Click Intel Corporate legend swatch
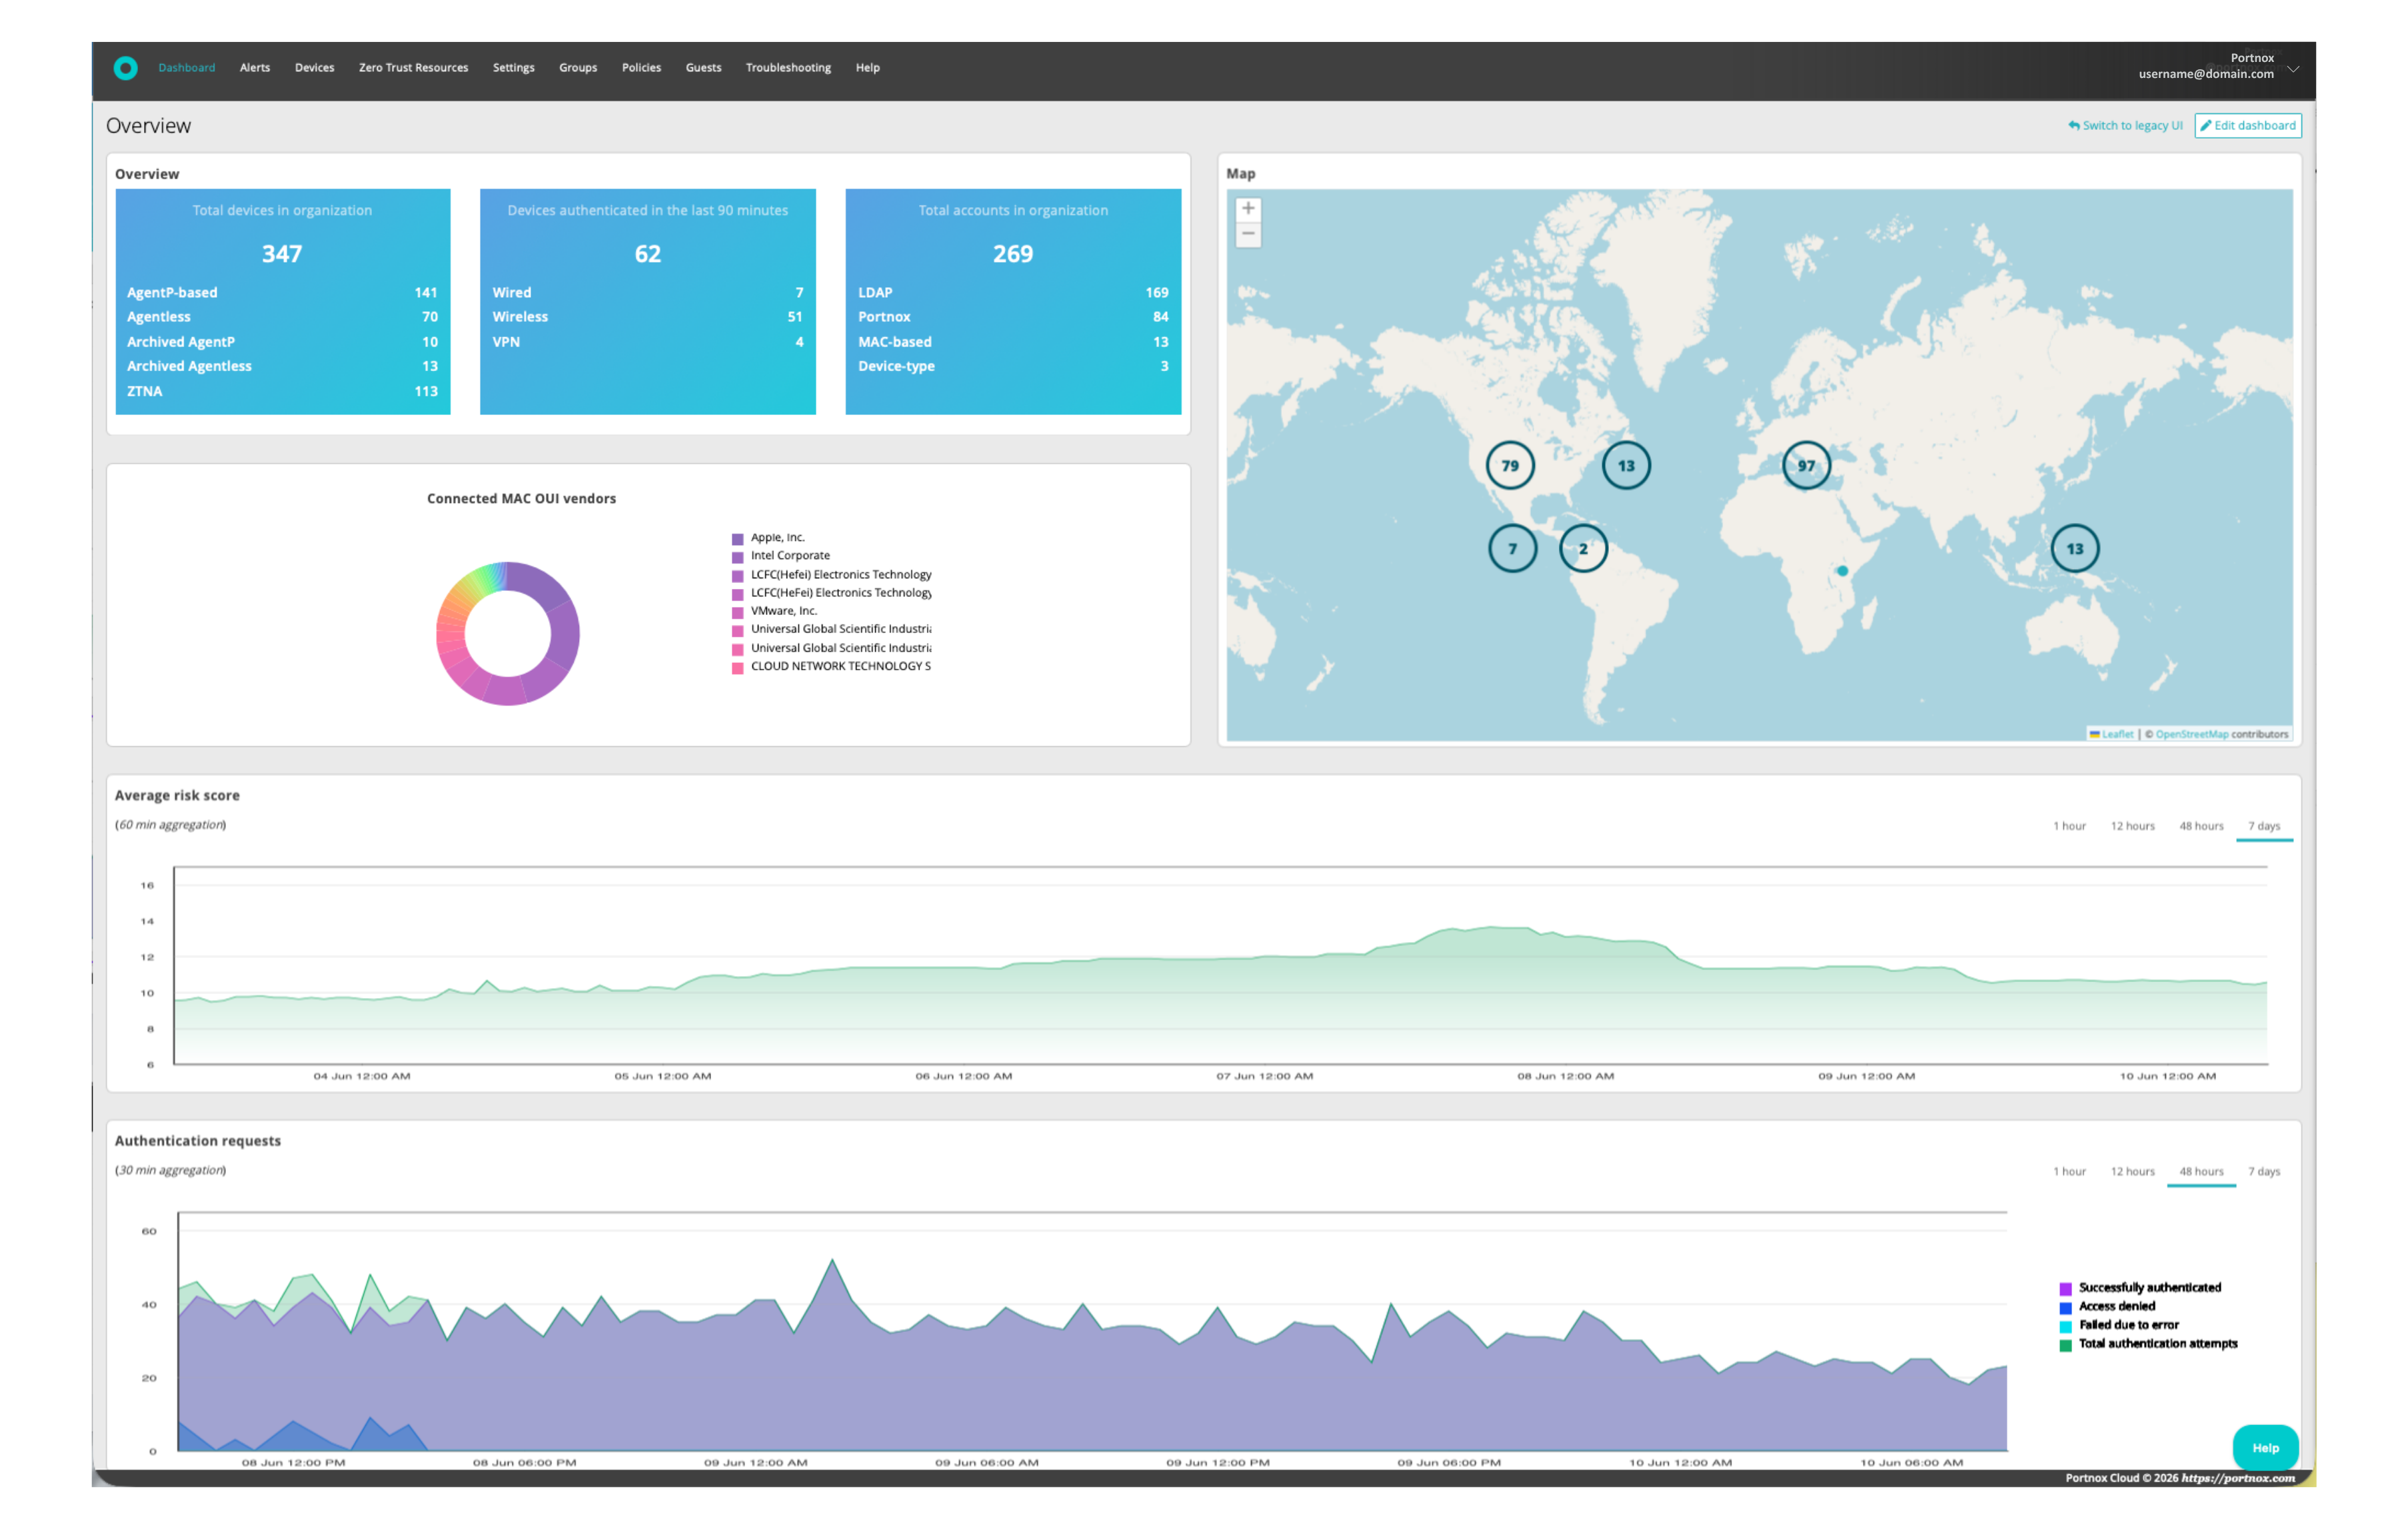 click(737, 557)
